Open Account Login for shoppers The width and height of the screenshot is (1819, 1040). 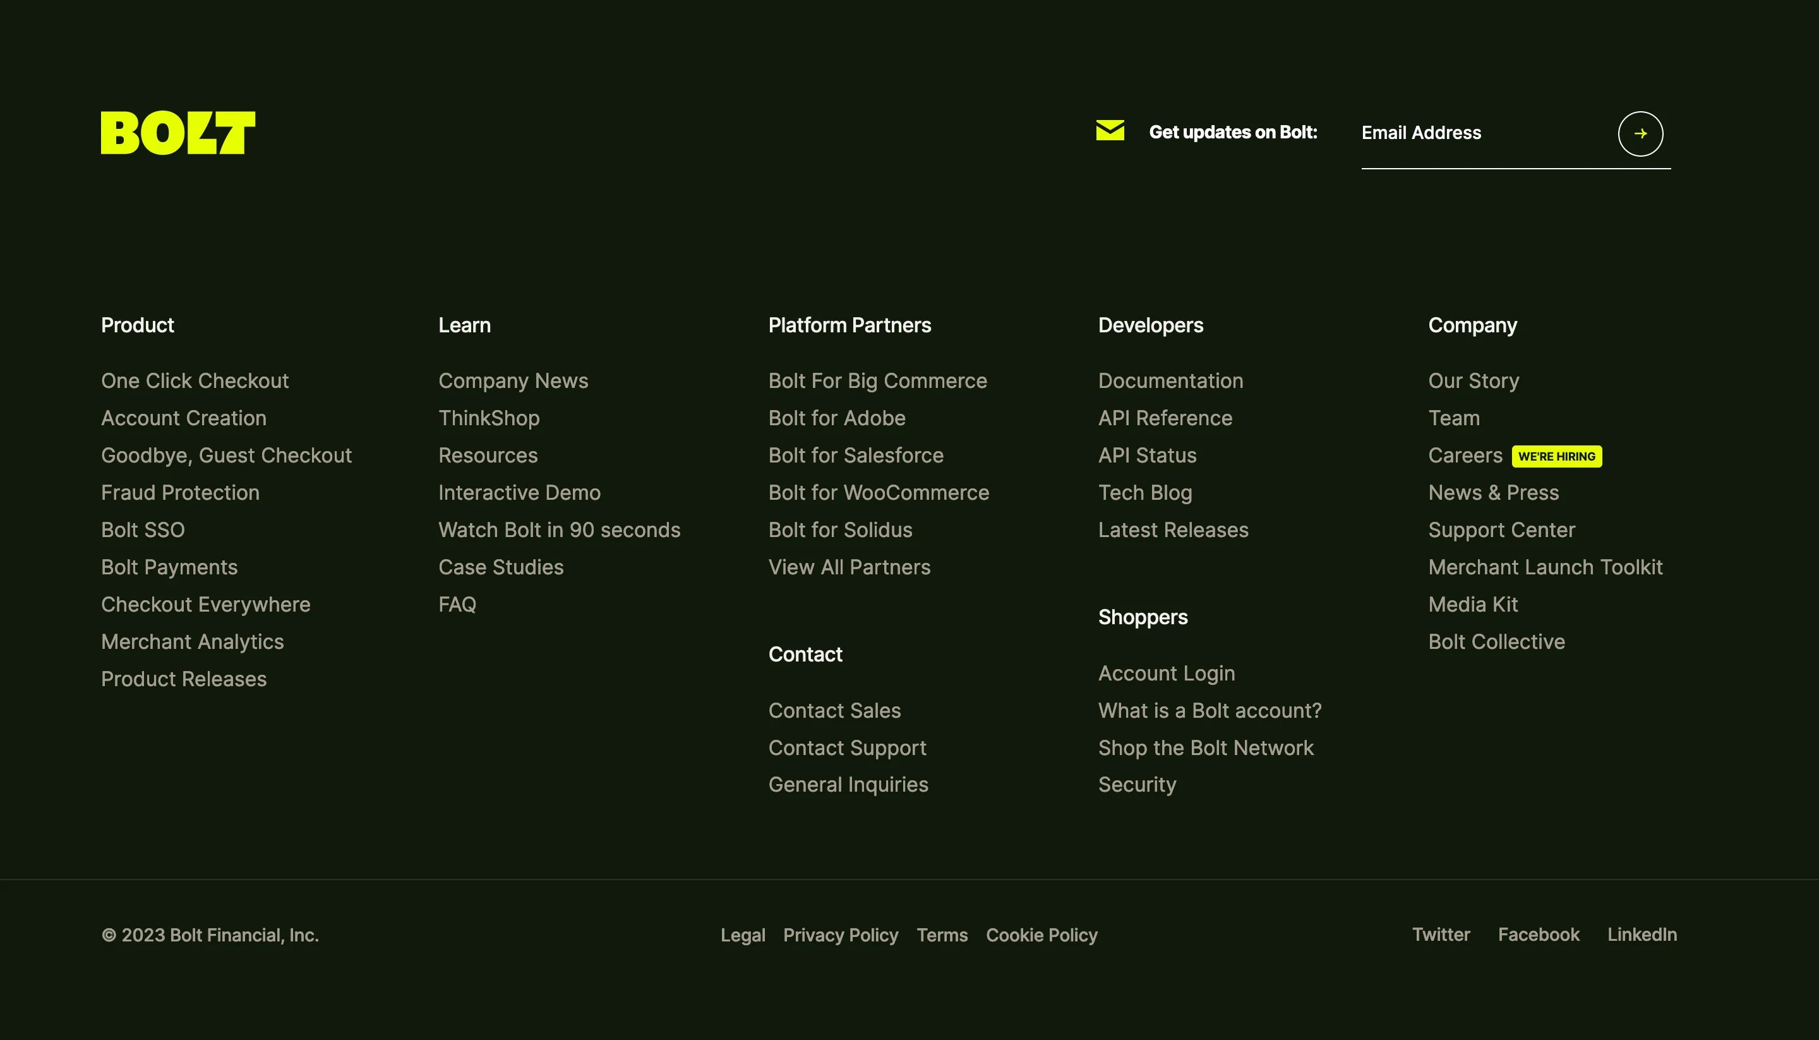1167,673
